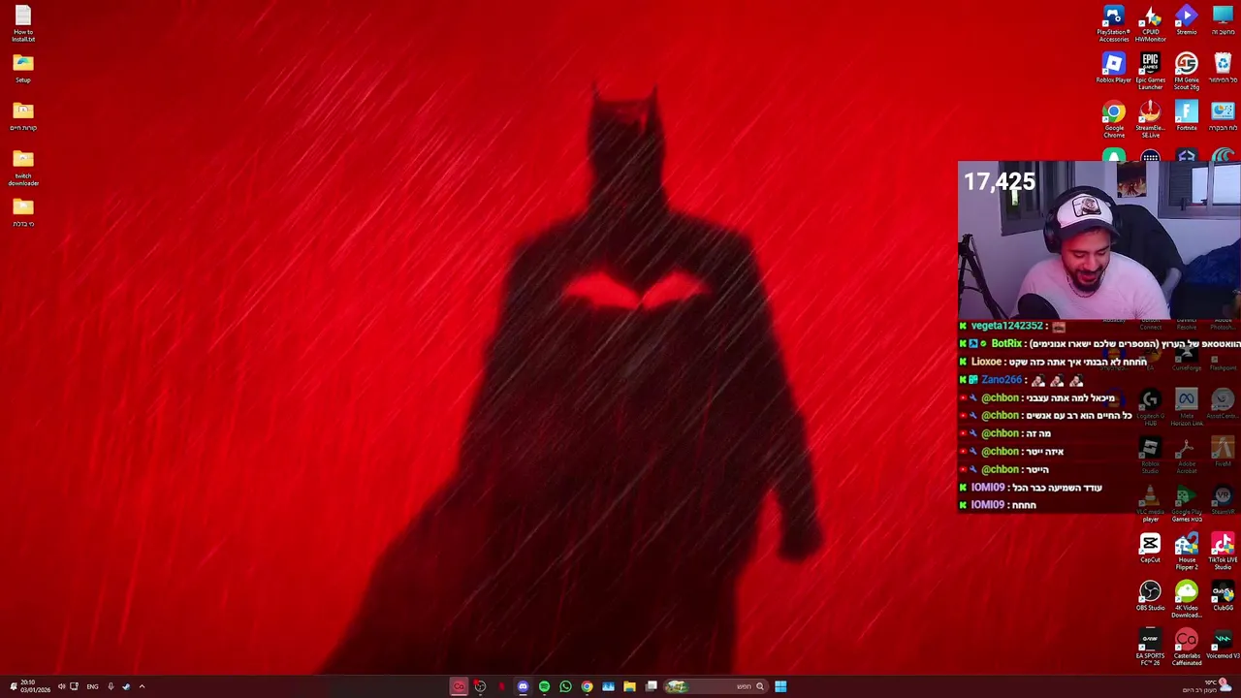This screenshot has height=698, width=1241.
Task: Open the Voicemod V3 shortcut
Action: (x=1223, y=645)
